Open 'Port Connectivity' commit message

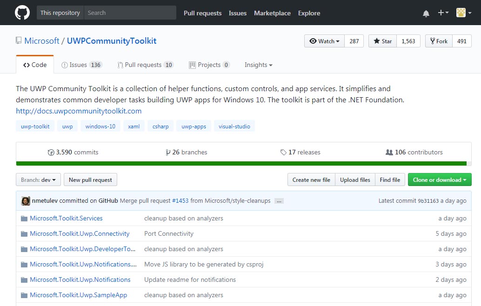pyautogui.click(x=169, y=233)
